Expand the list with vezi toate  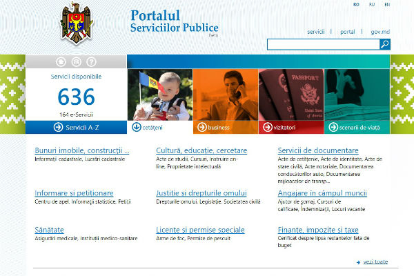coord(375,262)
